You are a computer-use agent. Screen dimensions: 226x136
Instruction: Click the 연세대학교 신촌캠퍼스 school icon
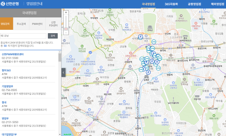[70, 57]
